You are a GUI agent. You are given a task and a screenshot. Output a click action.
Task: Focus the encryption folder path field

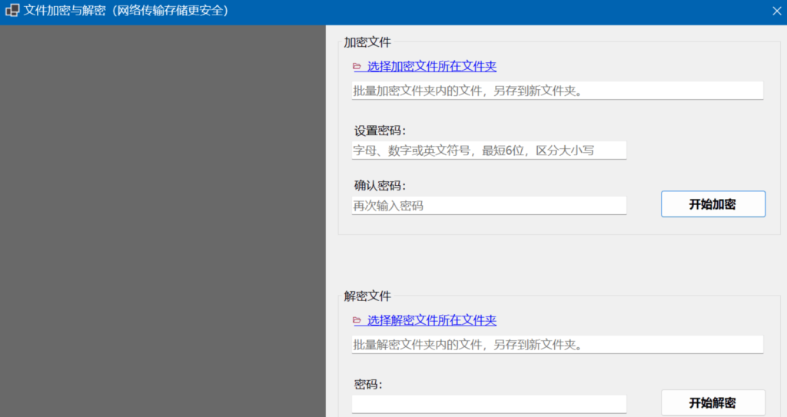pos(557,91)
